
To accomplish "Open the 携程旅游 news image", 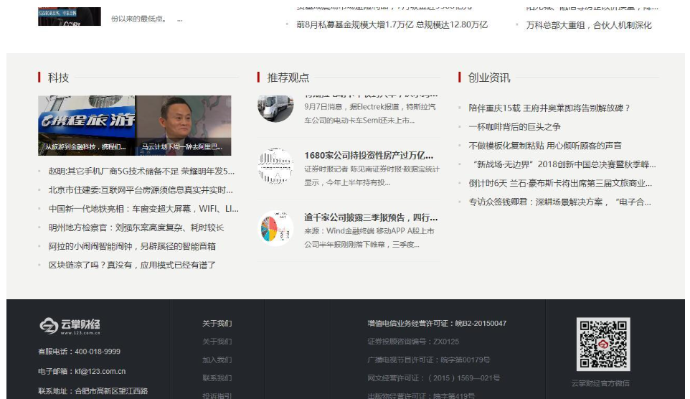I will (87, 126).
